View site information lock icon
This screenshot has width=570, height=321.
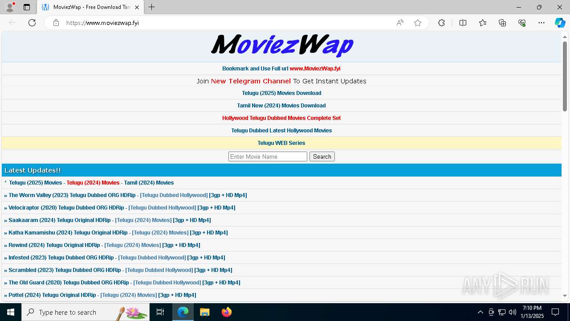coord(56,23)
